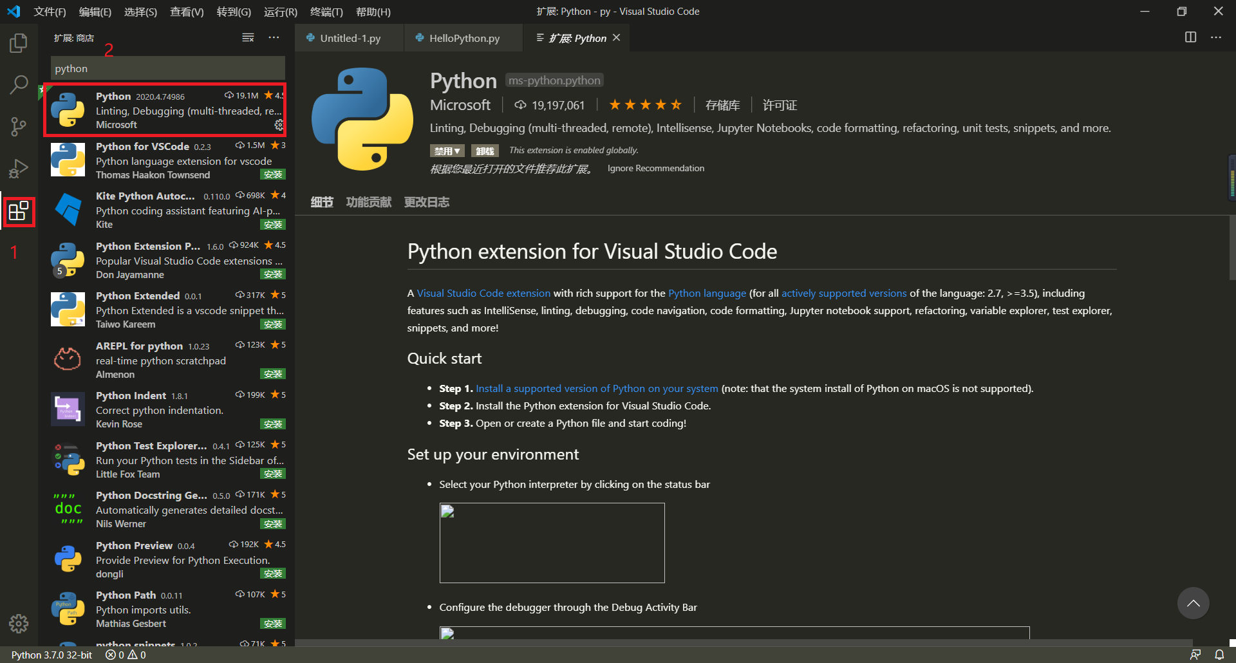
Task: Open the Search view icon
Action: pyautogui.click(x=19, y=84)
